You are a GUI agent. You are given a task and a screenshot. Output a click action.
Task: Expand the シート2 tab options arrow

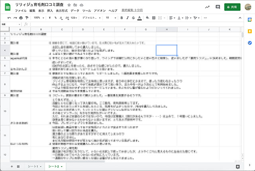(x=62, y=166)
